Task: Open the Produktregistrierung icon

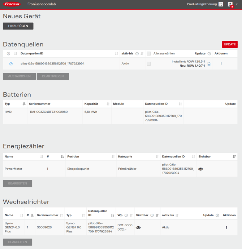Action: click(221, 4)
